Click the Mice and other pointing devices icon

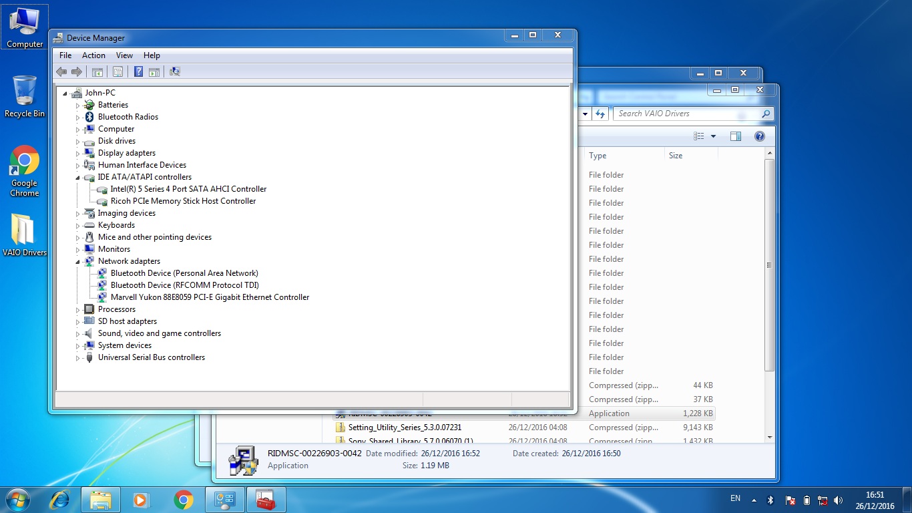pos(89,237)
